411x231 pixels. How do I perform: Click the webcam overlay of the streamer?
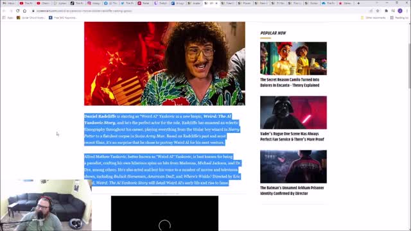click(x=46, y=205)
